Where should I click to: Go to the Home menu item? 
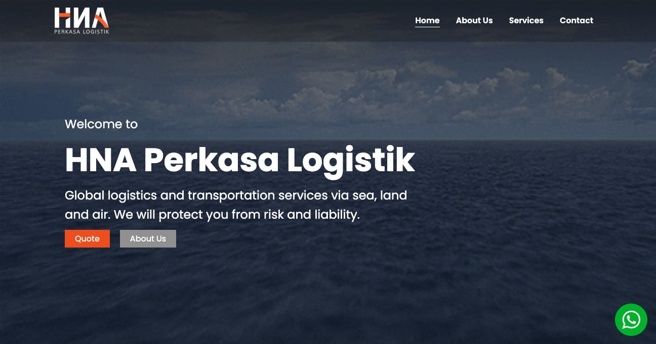pyautogui.click(x=427, y=20)
